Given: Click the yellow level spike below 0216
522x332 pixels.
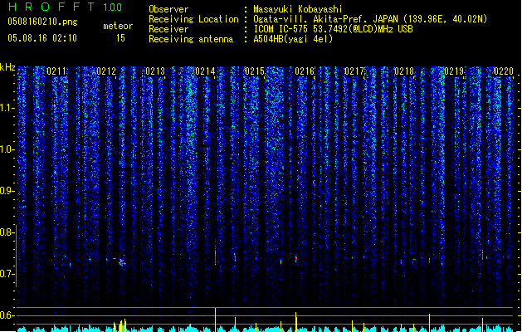Looking at the screenshot, I should pyautogui.click(x=296, y=322).
